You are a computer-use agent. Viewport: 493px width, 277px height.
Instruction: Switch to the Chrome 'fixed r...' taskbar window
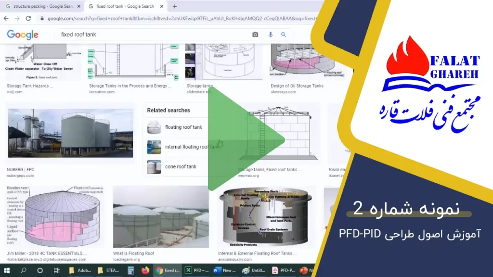(168, 270)
